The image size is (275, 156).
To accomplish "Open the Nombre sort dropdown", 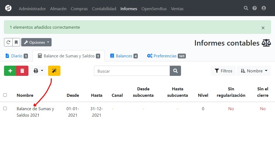I will [x=254, y=71].
